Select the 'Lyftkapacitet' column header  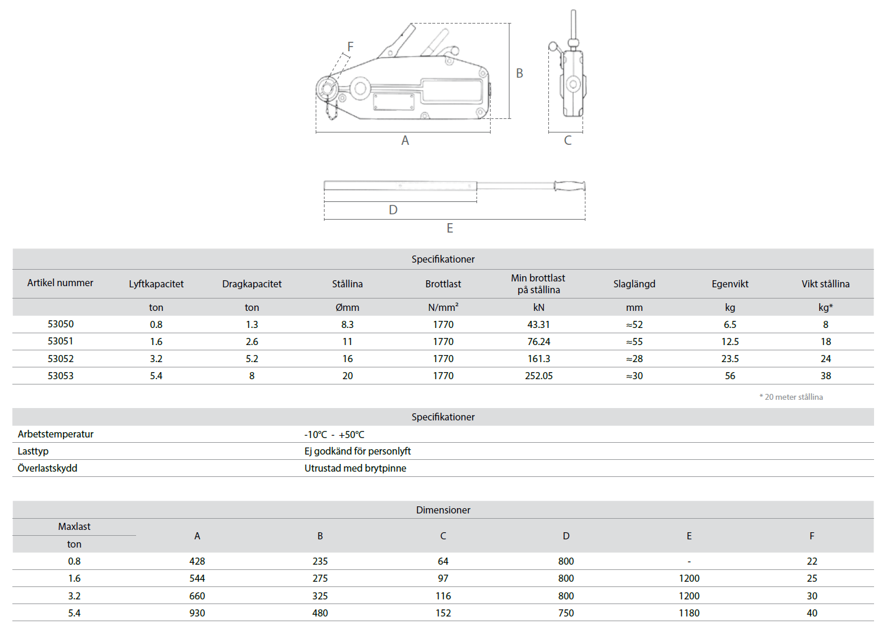pyautogui.click(x=156, y=284)
